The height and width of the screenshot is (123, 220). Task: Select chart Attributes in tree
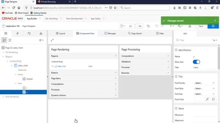pos(22,70)
